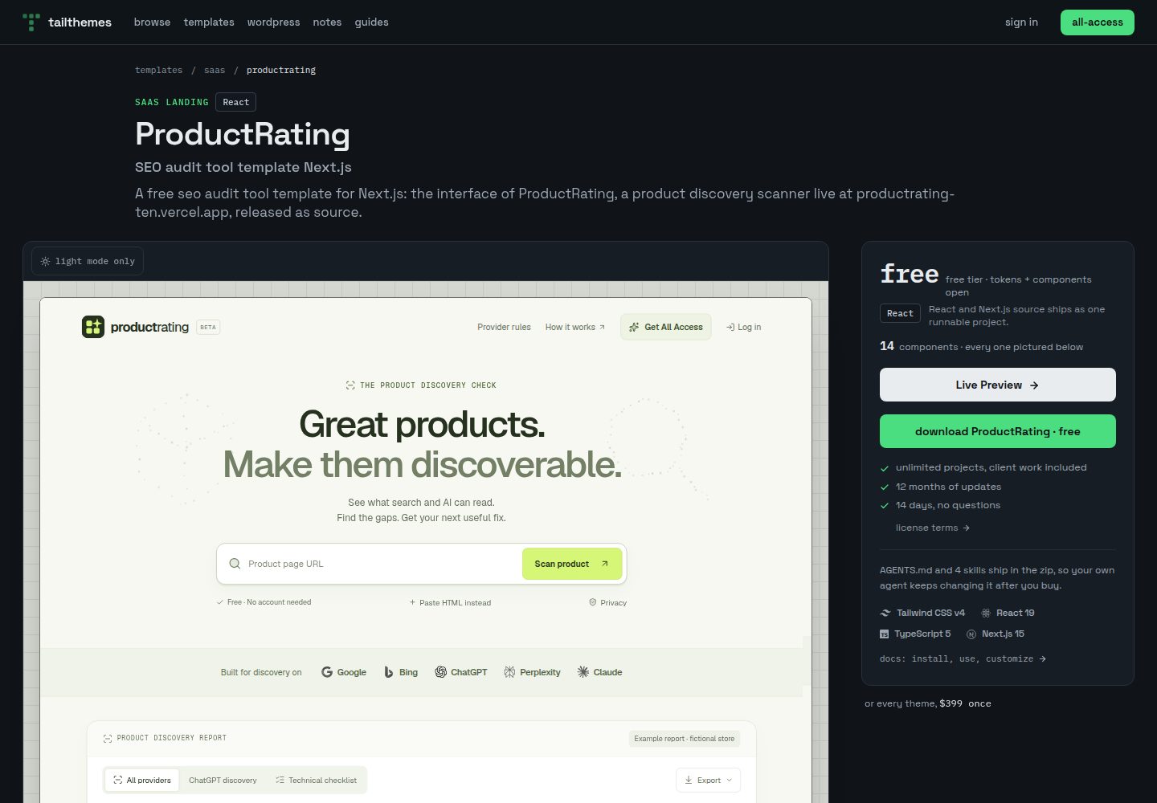Click the saas breadcrumb link
1157x803 pixels.
pyautogui.click(x=215, y=70)
